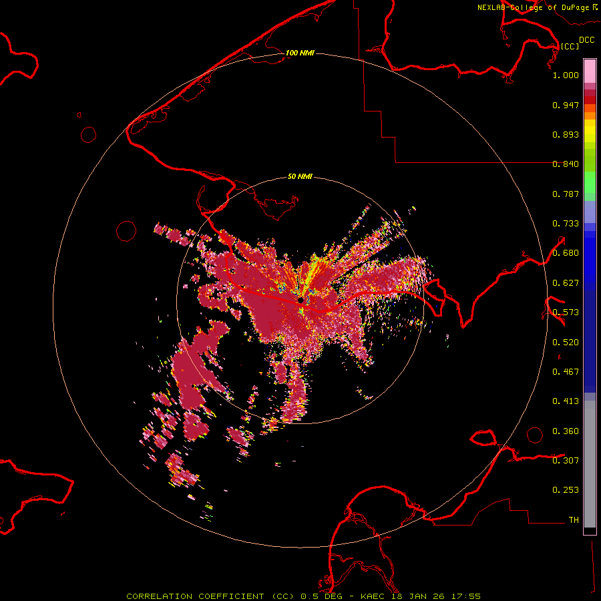Click the 1.000 color scale value
The width and height of the screenshot is (601, 601).
pyautogui.click(x=566, y=75)
